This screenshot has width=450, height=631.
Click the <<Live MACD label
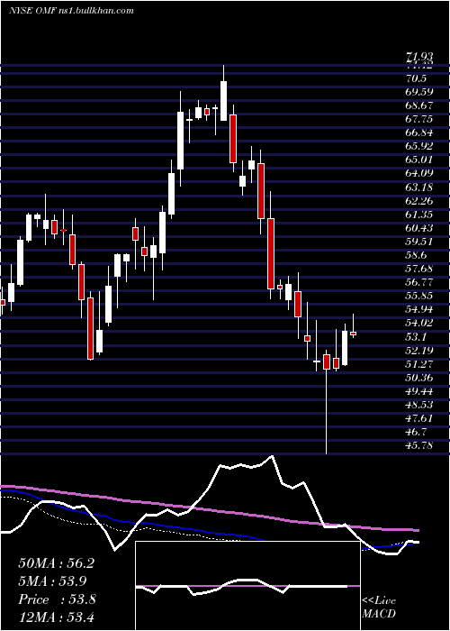(379, 607)
